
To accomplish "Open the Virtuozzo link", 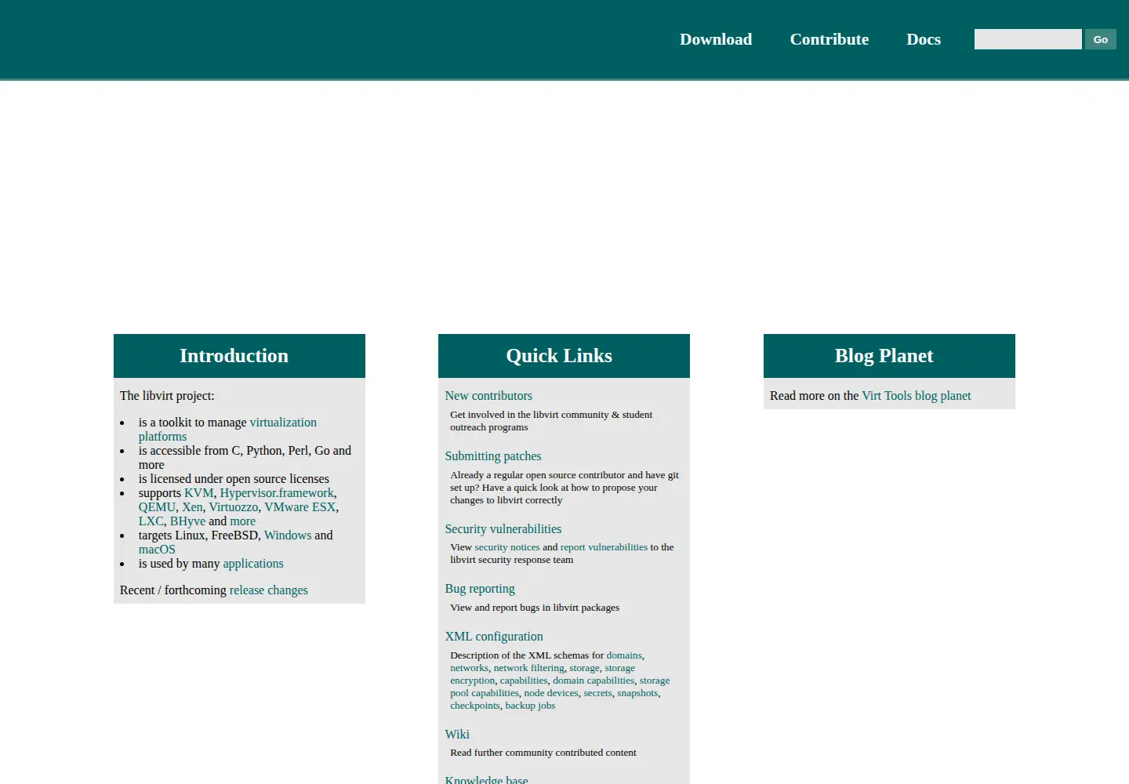I will pyautogui.click(x=234, y=507).
